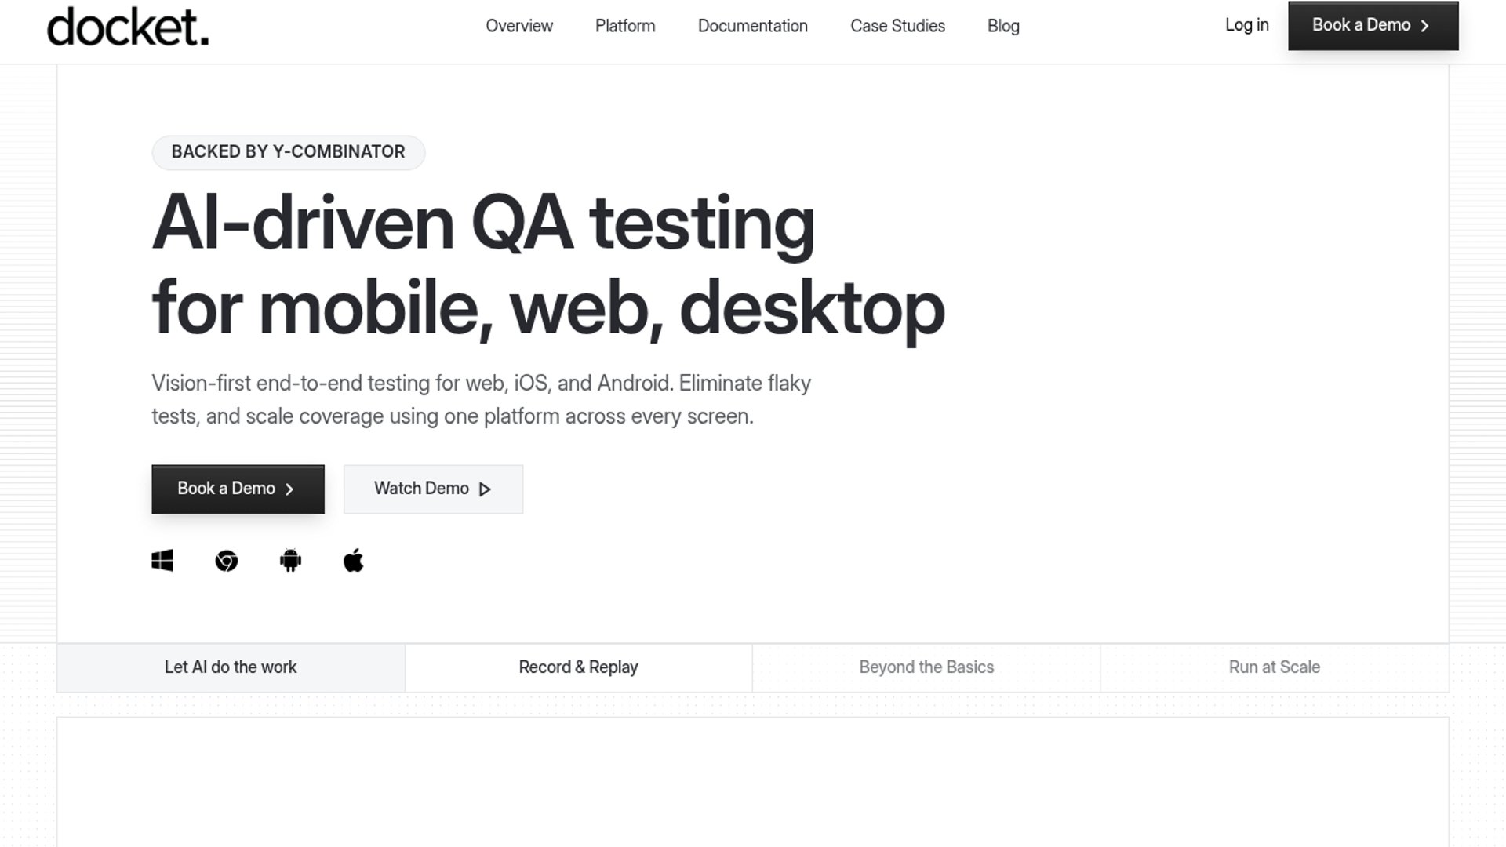This screenshot has height=847, width=1506.
Task: Open the Platform navigation item
Action: coord(625,26)
